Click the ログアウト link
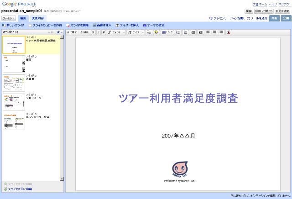This screenshot has height=199, width=292. [283, 4]
